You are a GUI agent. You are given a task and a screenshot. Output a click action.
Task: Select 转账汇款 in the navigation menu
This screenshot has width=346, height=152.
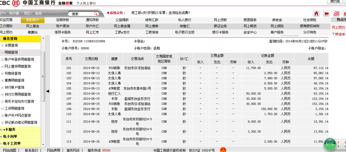point(152,20)
